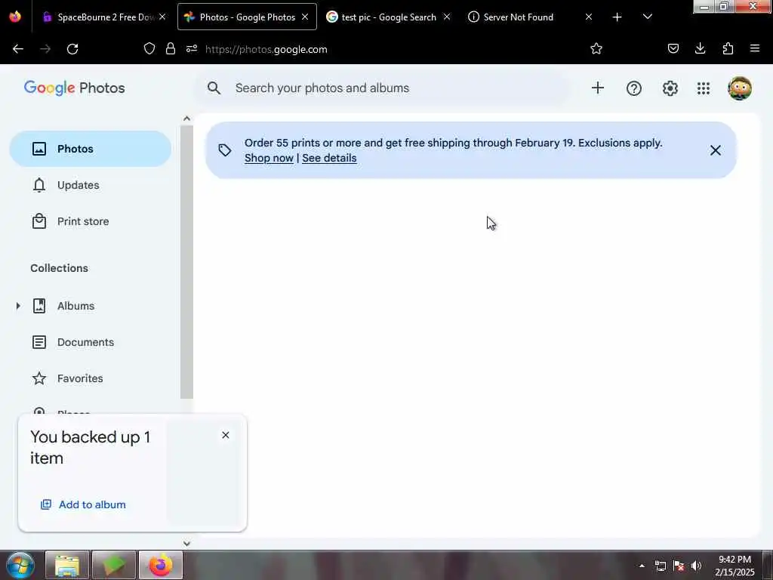773x580 pixels.
Task: Show site security padlock info
Action: (171, 48)
